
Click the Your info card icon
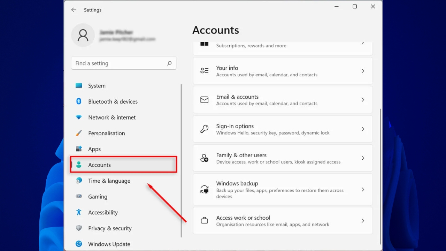[x=205, y=71]
